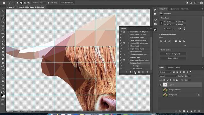Viewport: 204px width, 115px height.
Task: Select the Rectangular Marquee tool
Action: (x=3, y=15)
